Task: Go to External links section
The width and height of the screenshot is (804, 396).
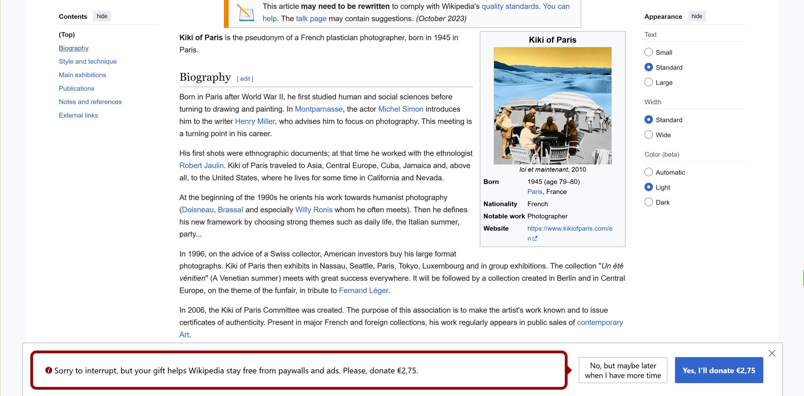Action: point(79,115)
